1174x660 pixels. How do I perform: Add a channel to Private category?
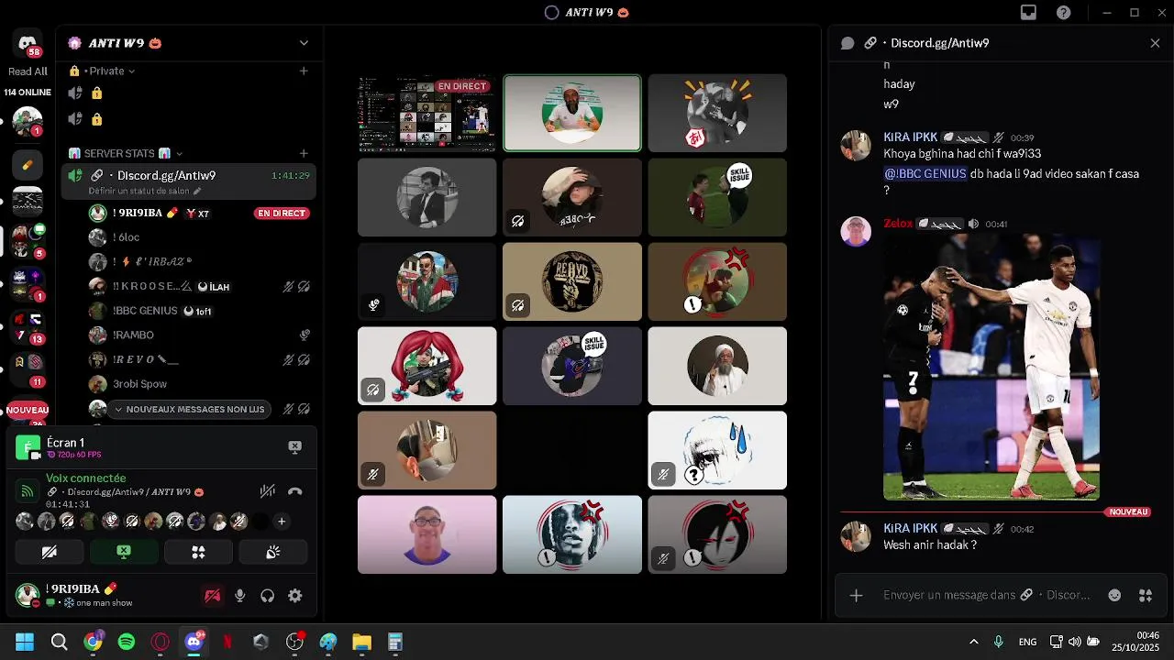(x=304, y=71)
